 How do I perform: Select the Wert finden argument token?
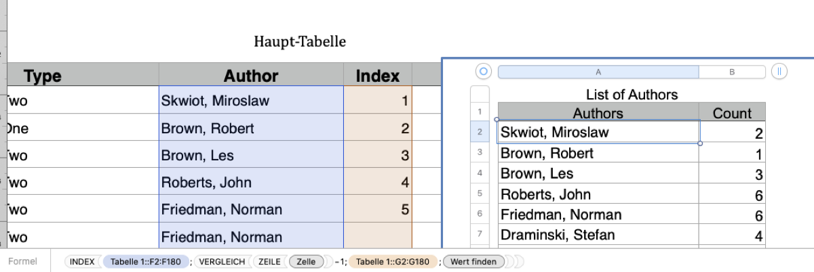coord(473,261)
